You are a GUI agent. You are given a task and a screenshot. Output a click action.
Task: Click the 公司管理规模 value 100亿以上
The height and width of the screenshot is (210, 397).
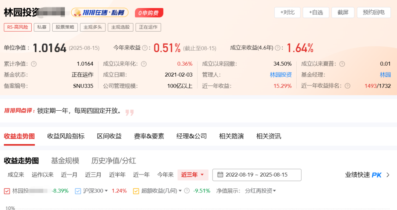(180, 86)
